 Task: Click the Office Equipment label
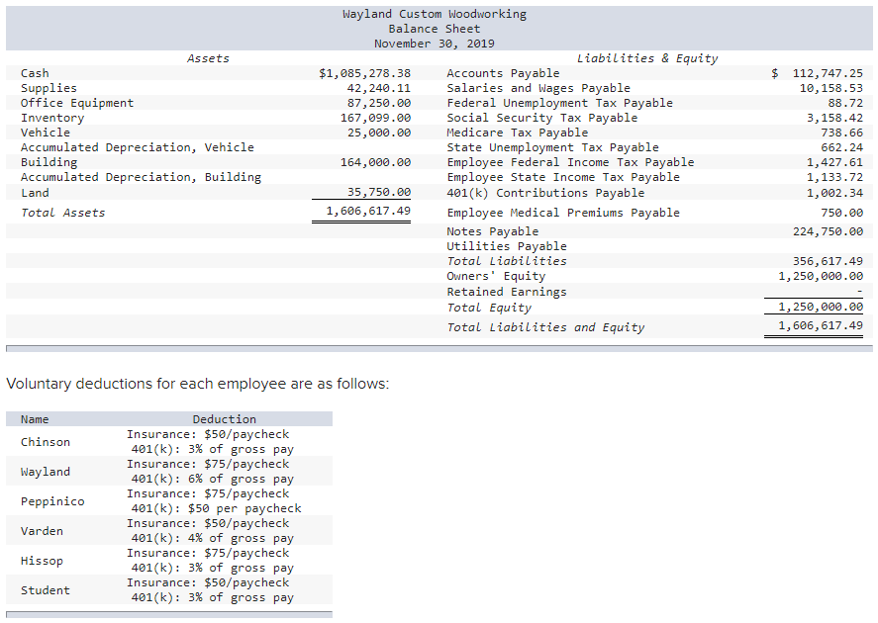[77, 103]
